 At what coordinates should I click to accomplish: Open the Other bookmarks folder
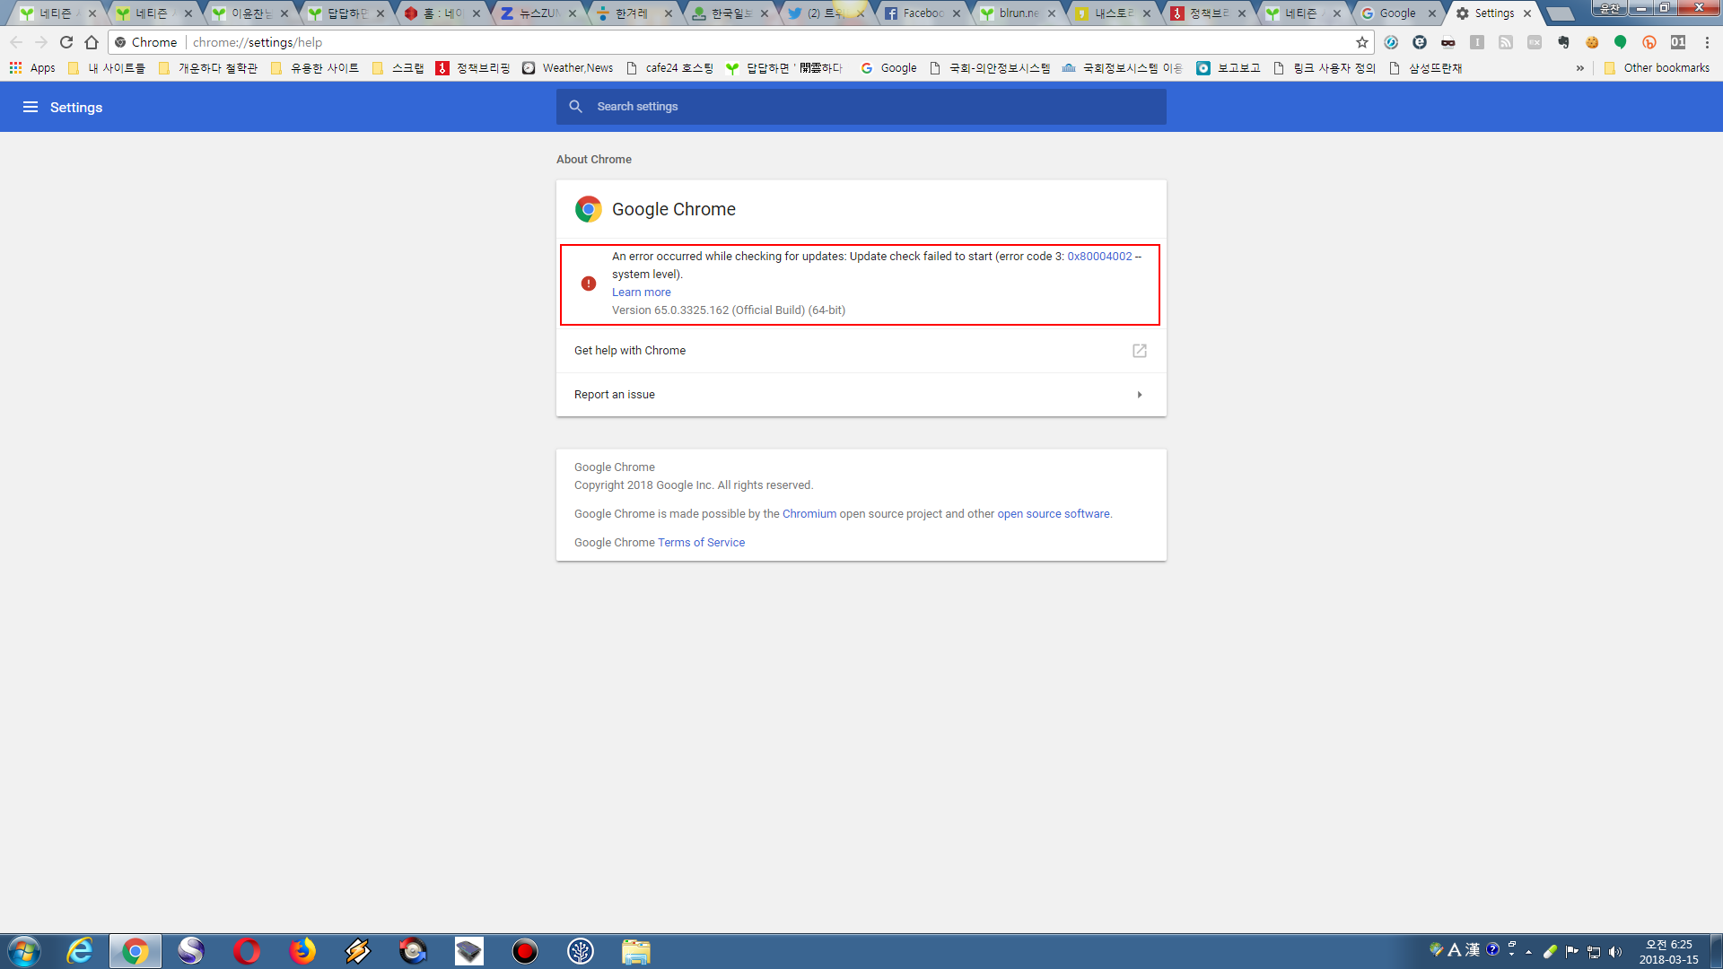[1657, 68]
